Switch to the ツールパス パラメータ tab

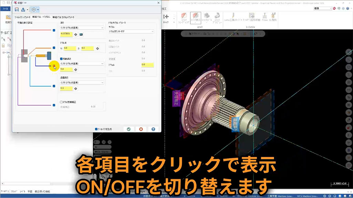pos(22,17)
